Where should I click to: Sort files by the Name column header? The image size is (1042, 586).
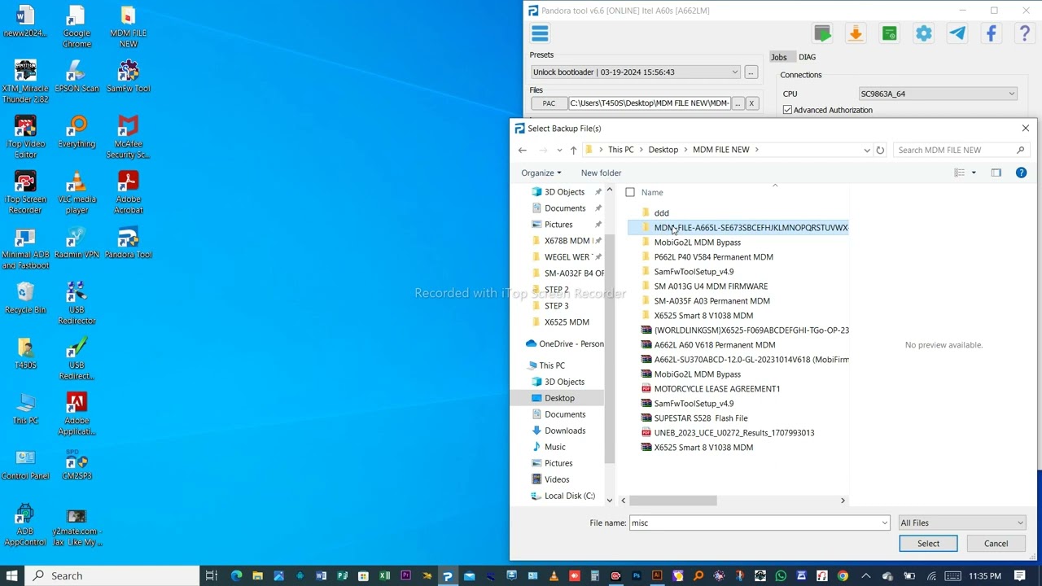pyautogui.click(x=652, y=193)
